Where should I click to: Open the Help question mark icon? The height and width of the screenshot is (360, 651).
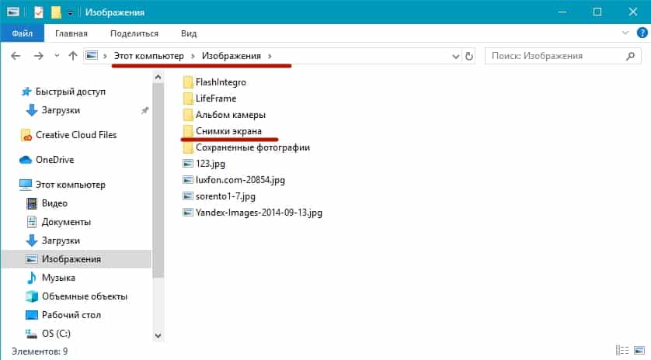(x=640, y=33)
